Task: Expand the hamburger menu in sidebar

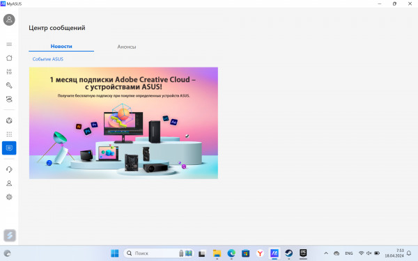Action: coord(9,45)
